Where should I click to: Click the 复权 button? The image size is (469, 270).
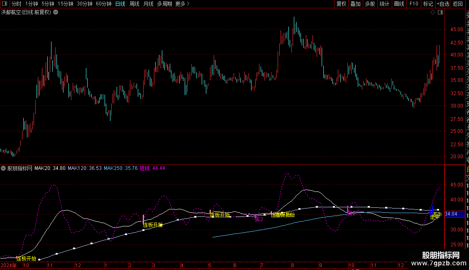click(x=341, y=4)
